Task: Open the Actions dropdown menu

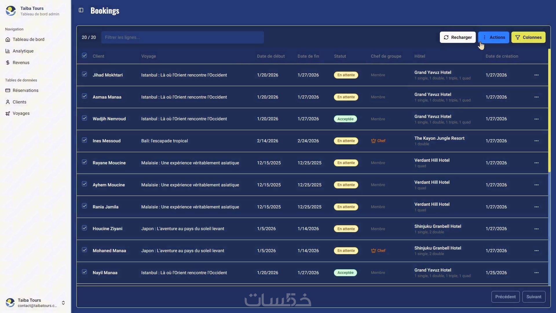Action: click(493, 37)
